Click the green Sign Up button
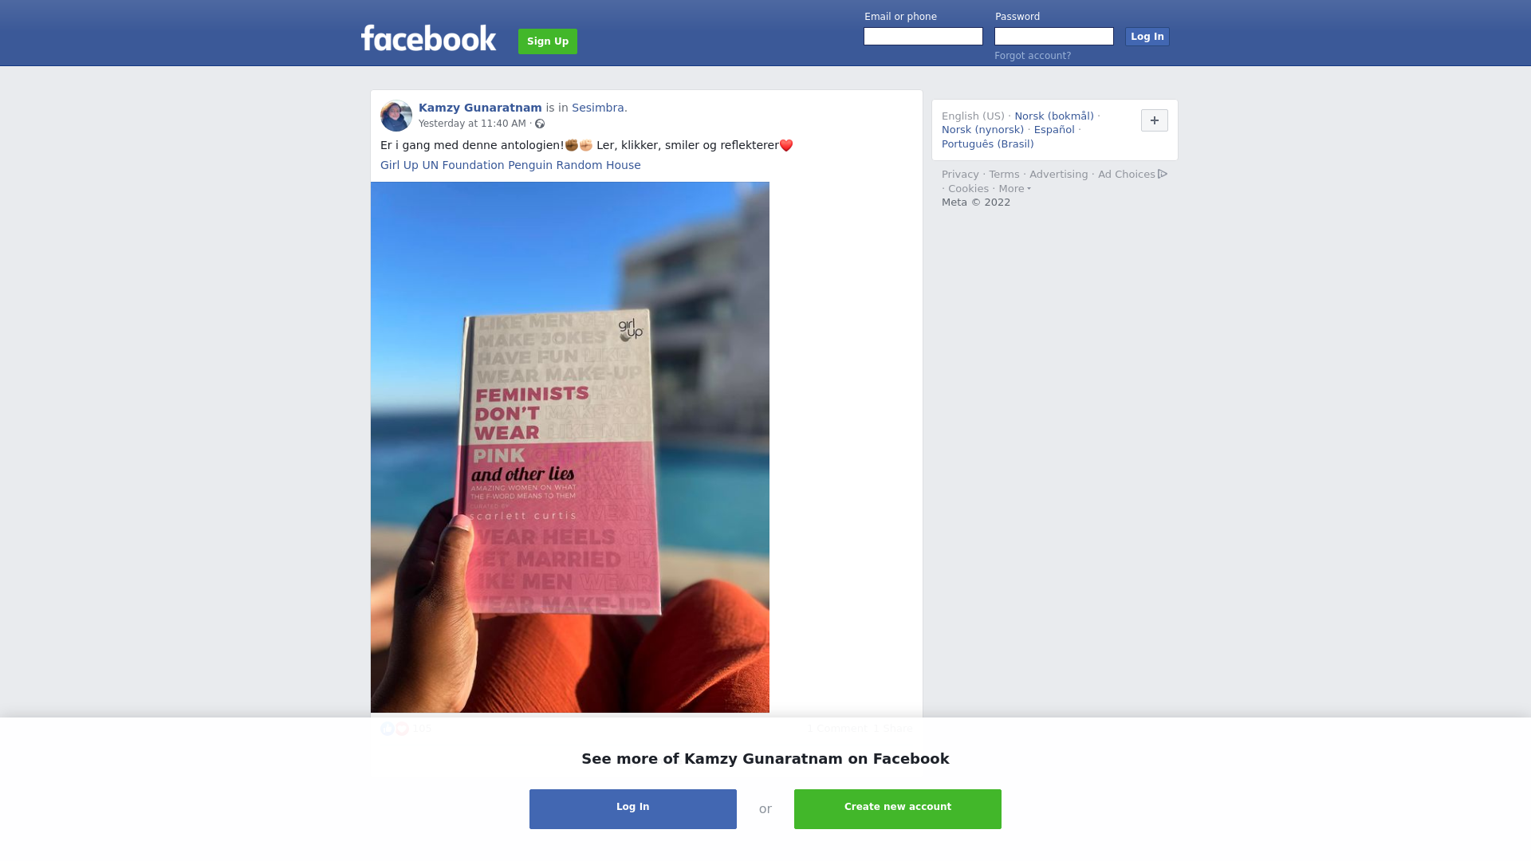The height and width of the screenshot is (861, 1531). (548, 41)
